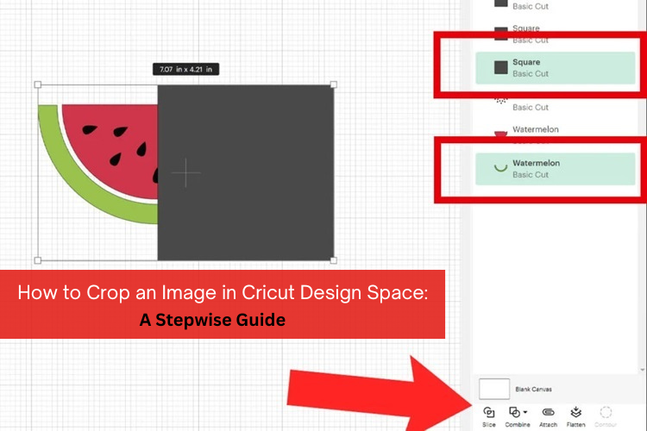Click the Layers panel scroll-down arrow
The image size is (647, 431).
tap(642, 370)
